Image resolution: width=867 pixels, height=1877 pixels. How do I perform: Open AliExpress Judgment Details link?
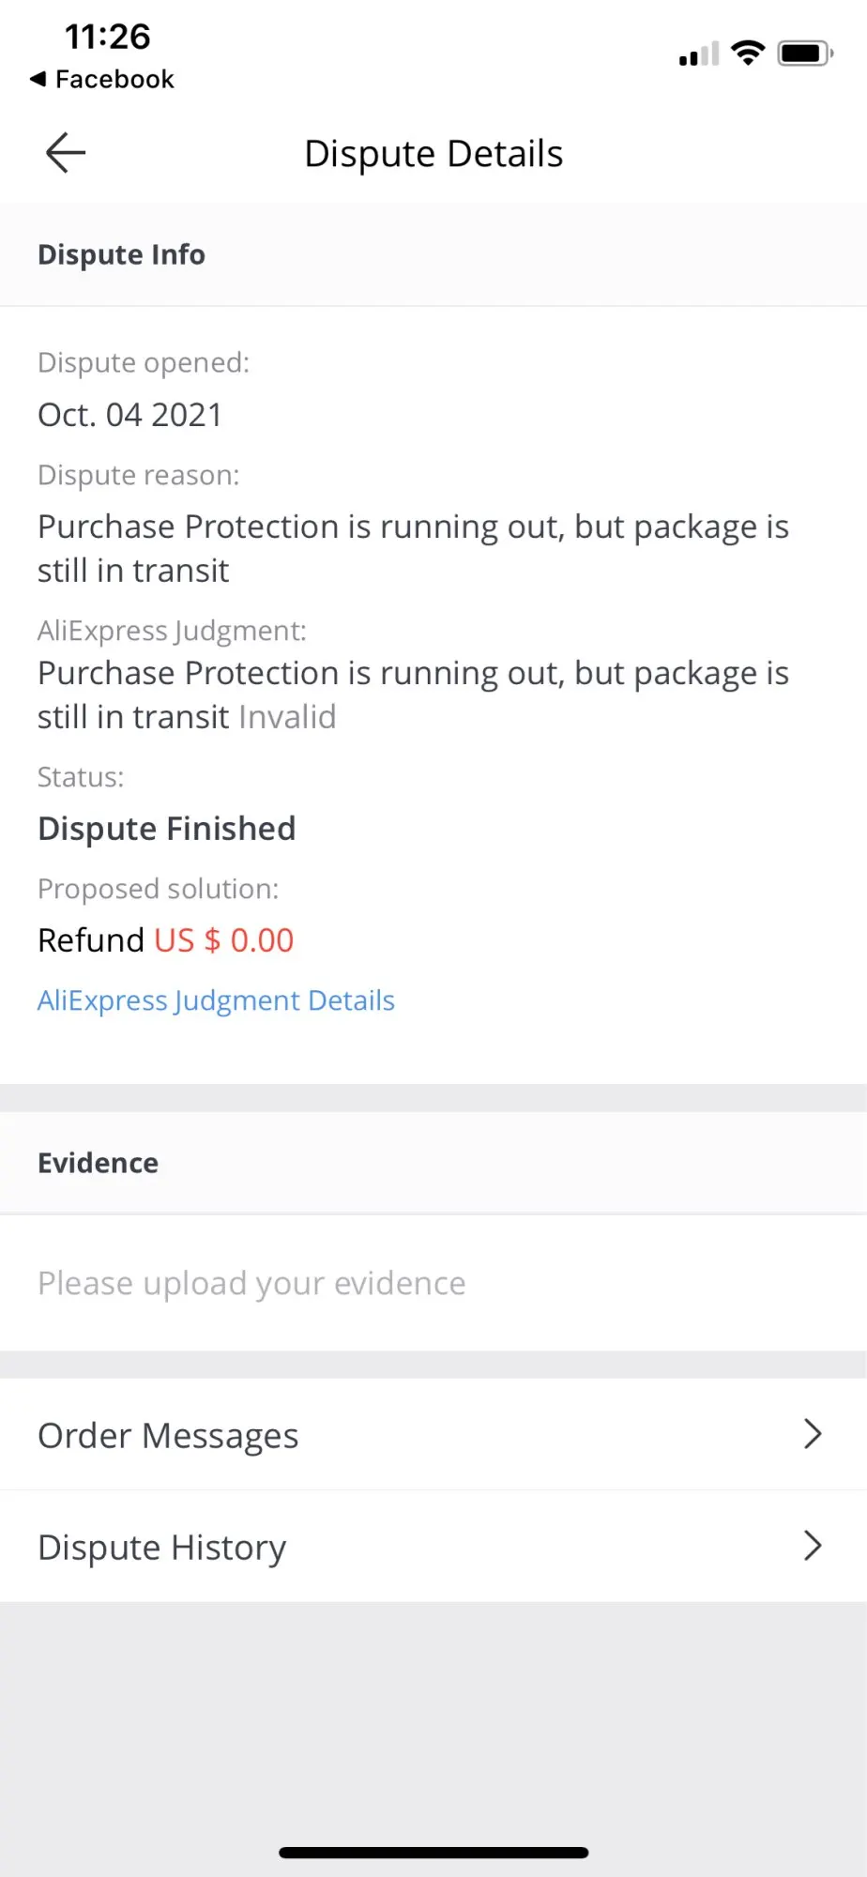pos(216,1000)
